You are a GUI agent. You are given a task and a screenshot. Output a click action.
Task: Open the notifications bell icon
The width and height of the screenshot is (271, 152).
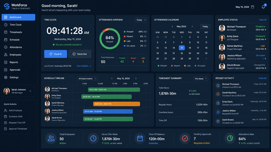[263, 7]
